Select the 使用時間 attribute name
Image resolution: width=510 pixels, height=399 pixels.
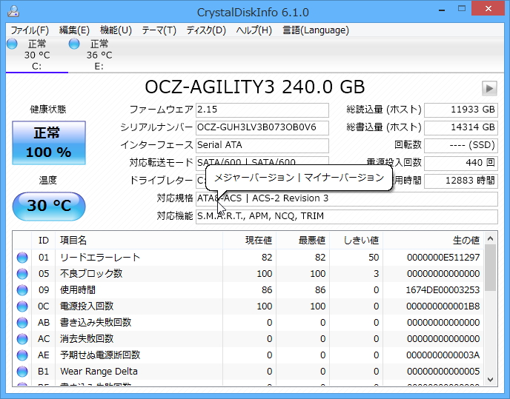click(78, 290)
